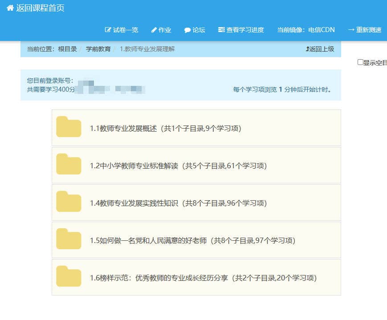Click the 试卷一览 edit icon
The width and height of the screenshot is (387, 320).
[x=108, y=30]
